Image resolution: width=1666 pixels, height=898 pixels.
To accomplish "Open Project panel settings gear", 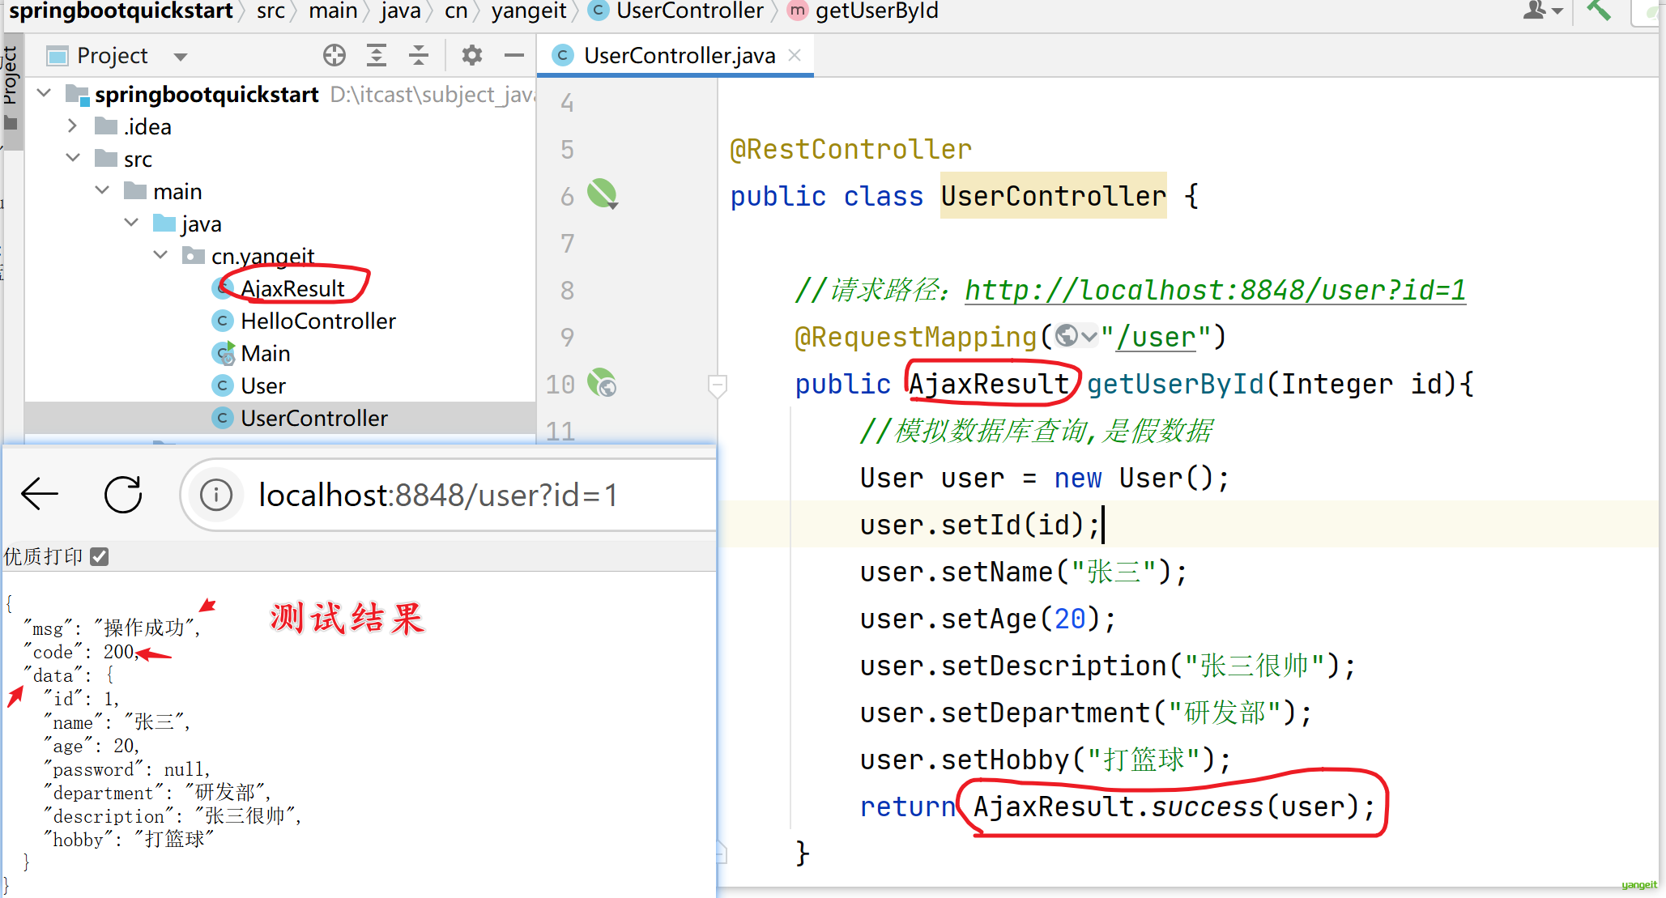I will click(x=471, y=56).
